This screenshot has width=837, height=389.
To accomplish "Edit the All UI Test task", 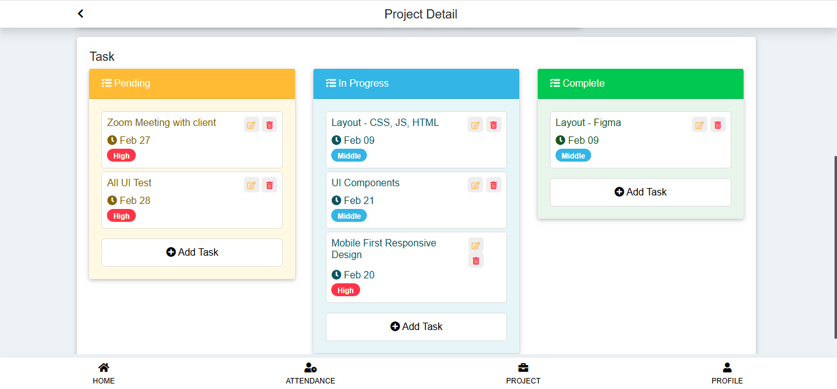I will pos(251,185).
